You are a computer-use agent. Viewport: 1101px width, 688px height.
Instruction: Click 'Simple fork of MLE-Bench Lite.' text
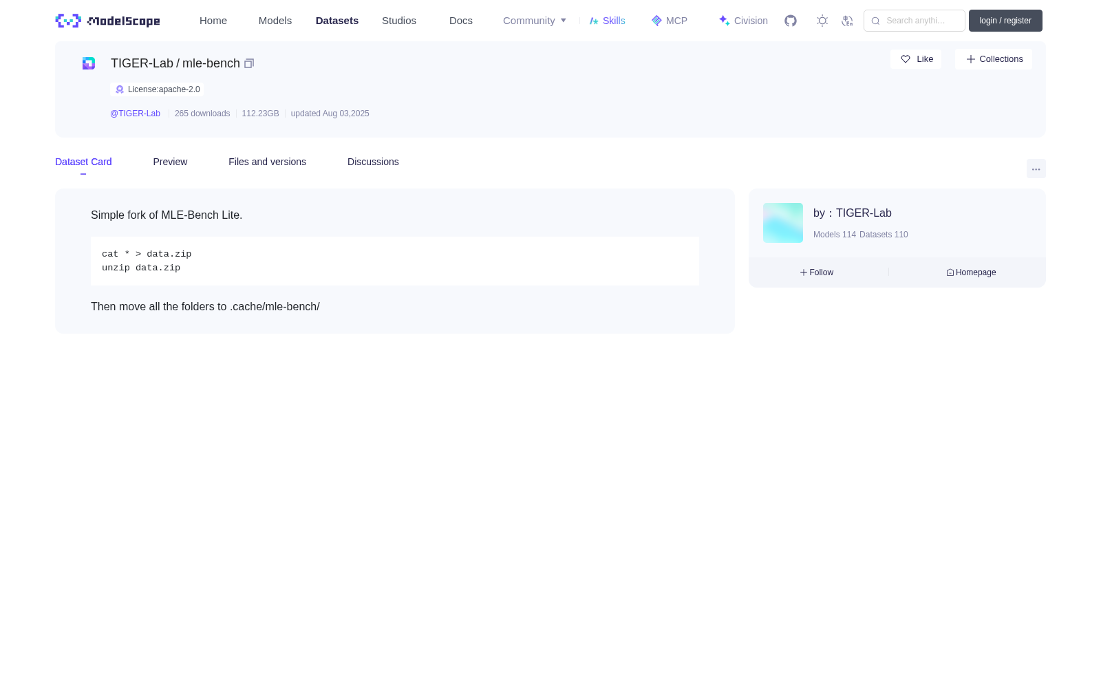(167, 215)
